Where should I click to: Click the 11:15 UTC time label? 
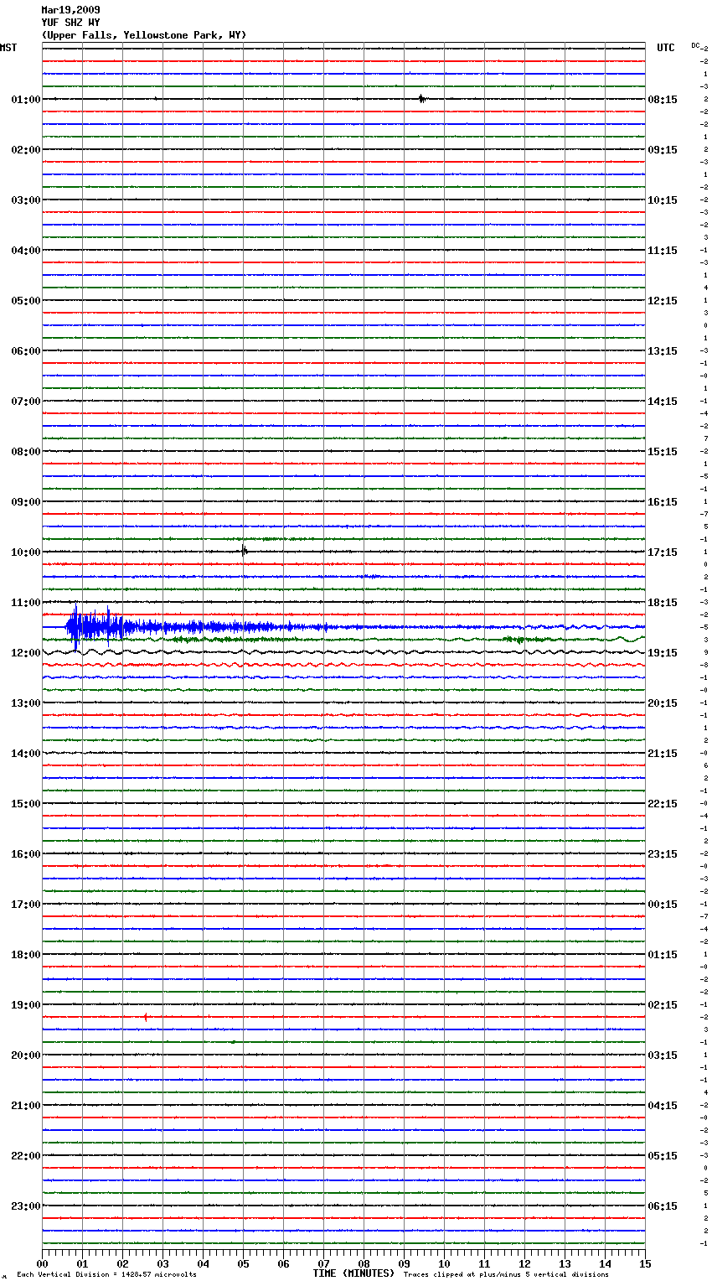663,251
